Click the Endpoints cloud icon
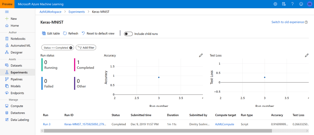This screenshot has width=314, height=135. pyautogui.click(x=7, y=93)
